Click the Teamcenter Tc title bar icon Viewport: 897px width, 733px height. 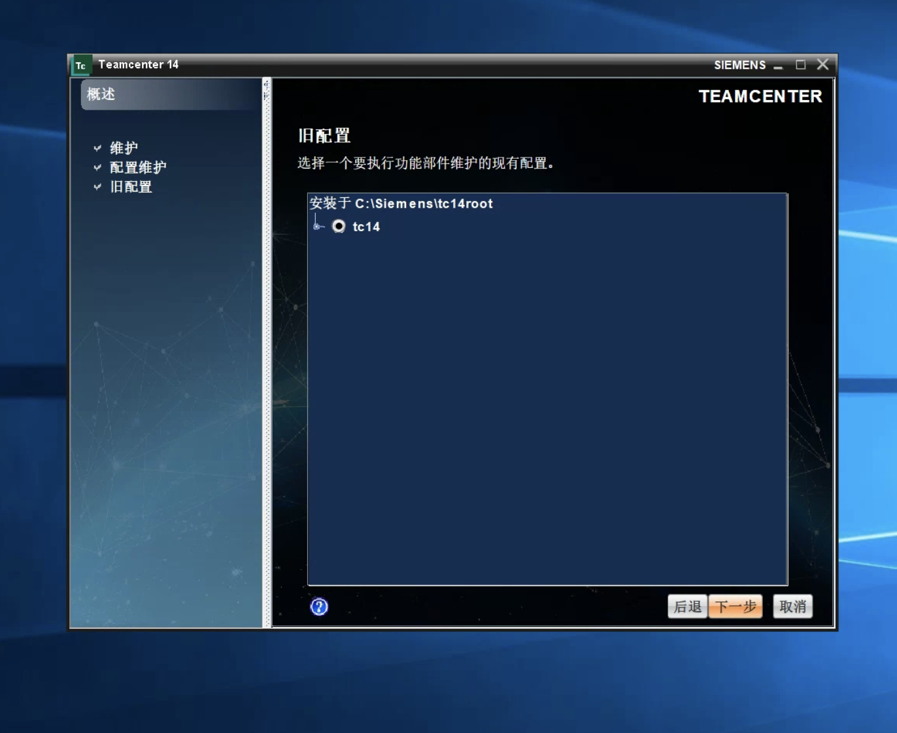tap(81, 65)
